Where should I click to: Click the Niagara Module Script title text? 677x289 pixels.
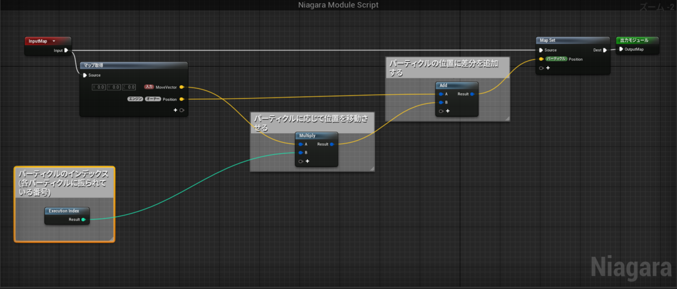tap(338, 5)
